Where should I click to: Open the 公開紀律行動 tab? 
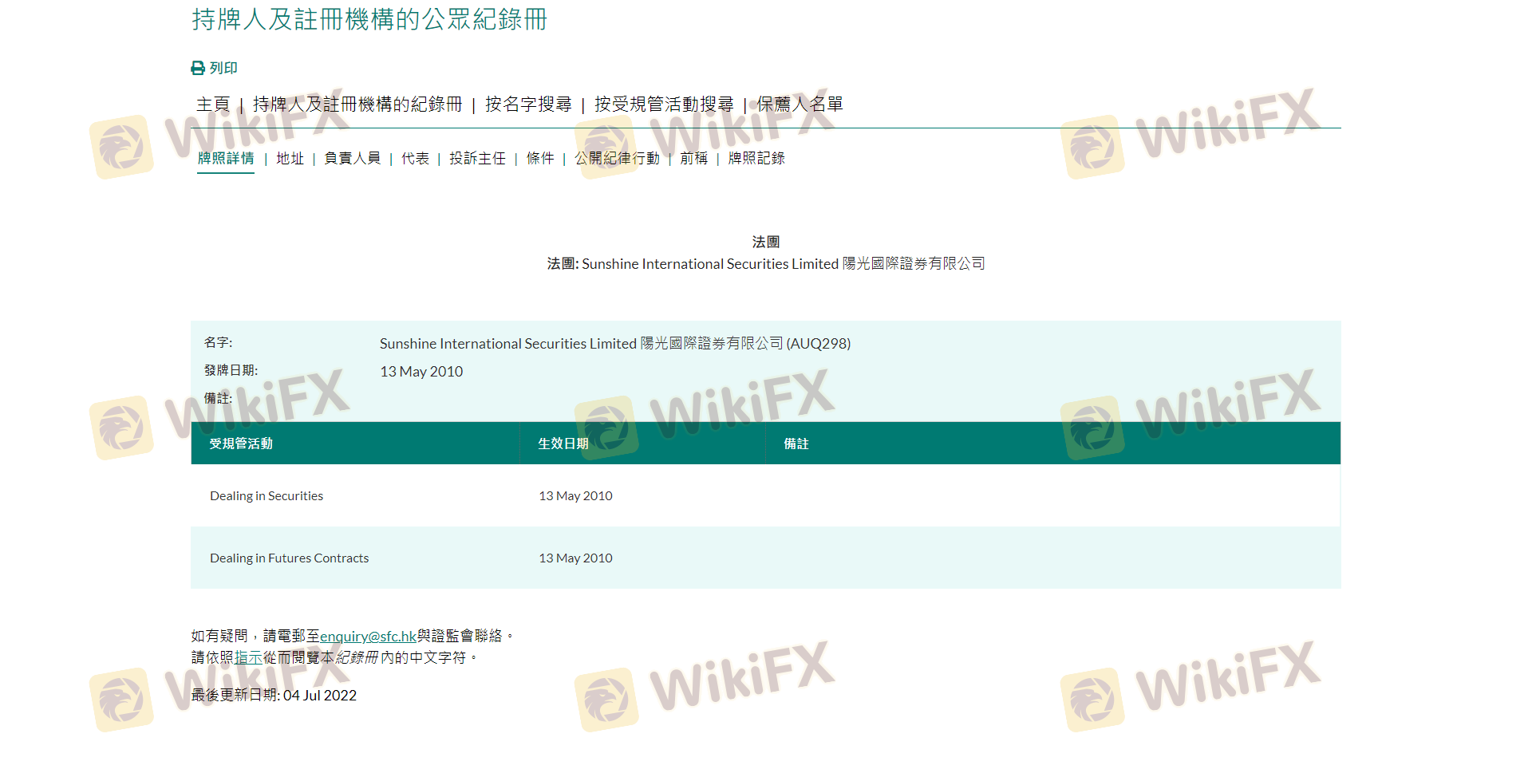pos(617,159)
